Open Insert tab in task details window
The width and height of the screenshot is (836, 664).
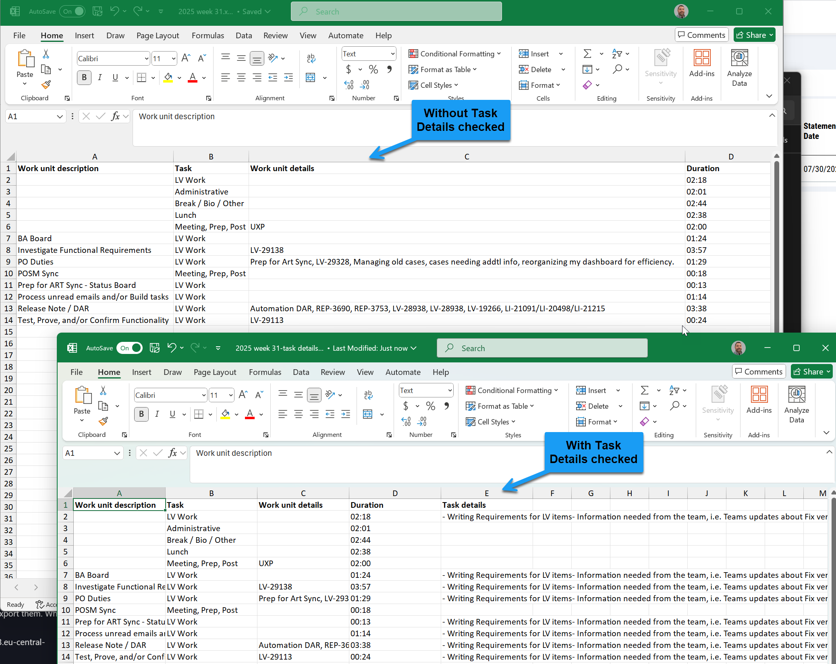(142, 372)
